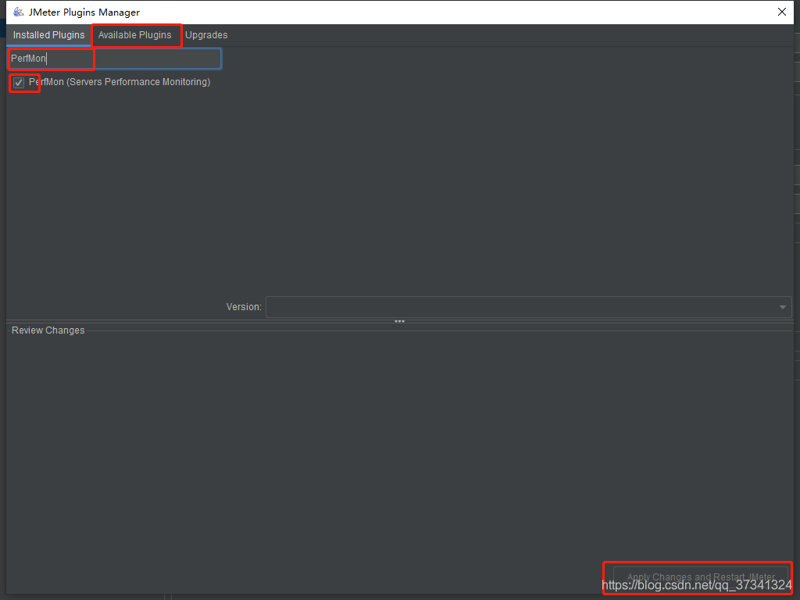Click the Review Changes panel label

click(x=48, y=330)
